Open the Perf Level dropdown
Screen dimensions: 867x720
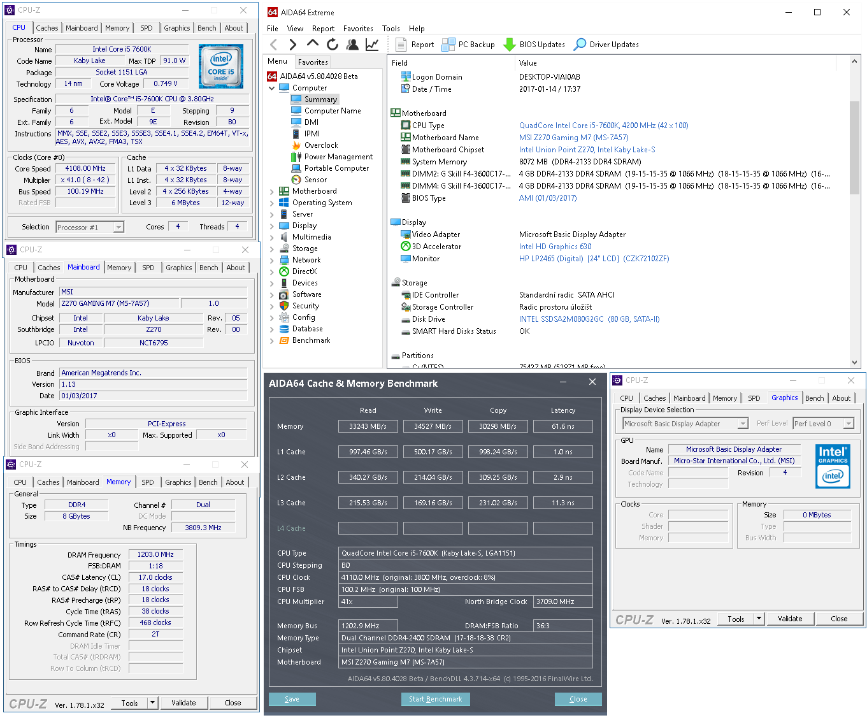pyautogui.click(x=849, y=424)
